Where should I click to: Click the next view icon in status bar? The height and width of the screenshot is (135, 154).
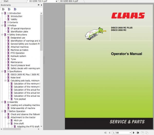pyautogui.click(x=147, y=133)
